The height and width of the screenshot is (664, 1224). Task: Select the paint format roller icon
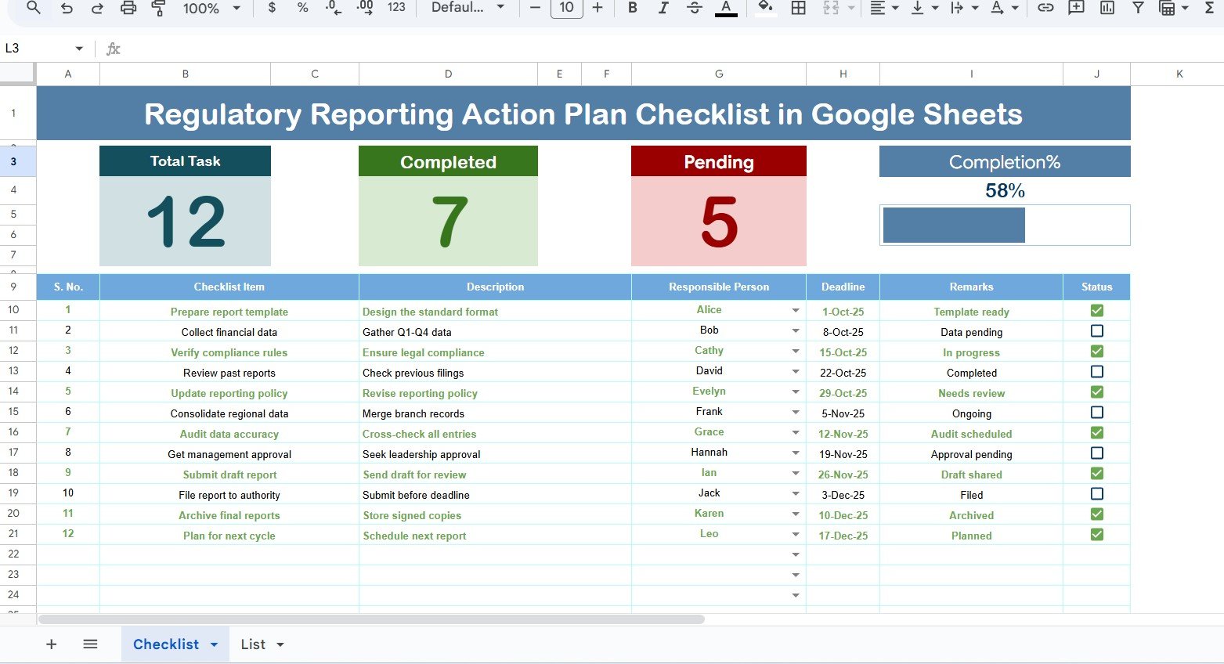(159, 8)
